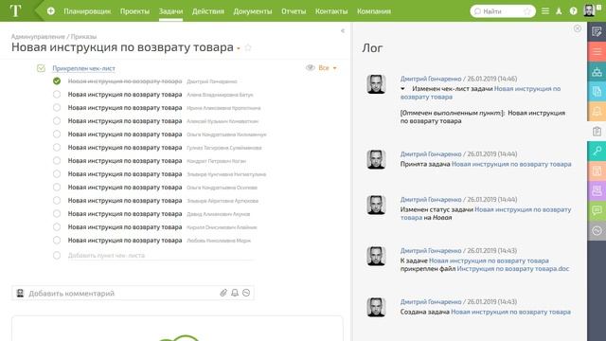Open the Документы menu
Image resolution: width=606 pixels, height=341 pixels.
point(253,11)
